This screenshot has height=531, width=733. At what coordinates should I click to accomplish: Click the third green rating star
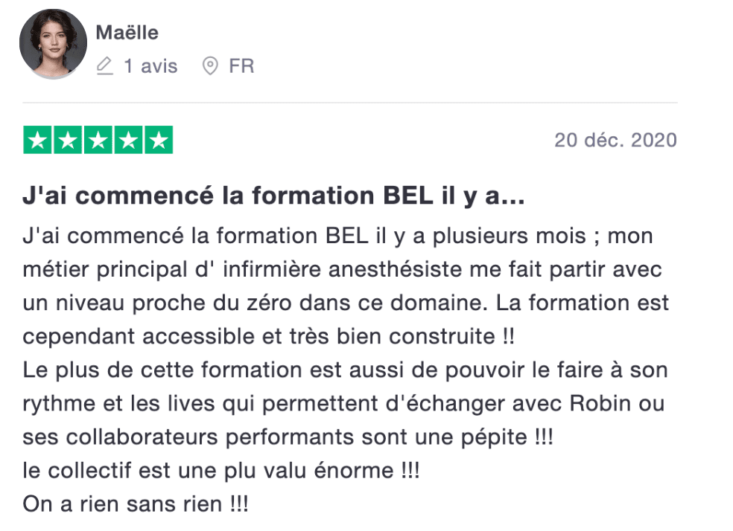(98, 141)
